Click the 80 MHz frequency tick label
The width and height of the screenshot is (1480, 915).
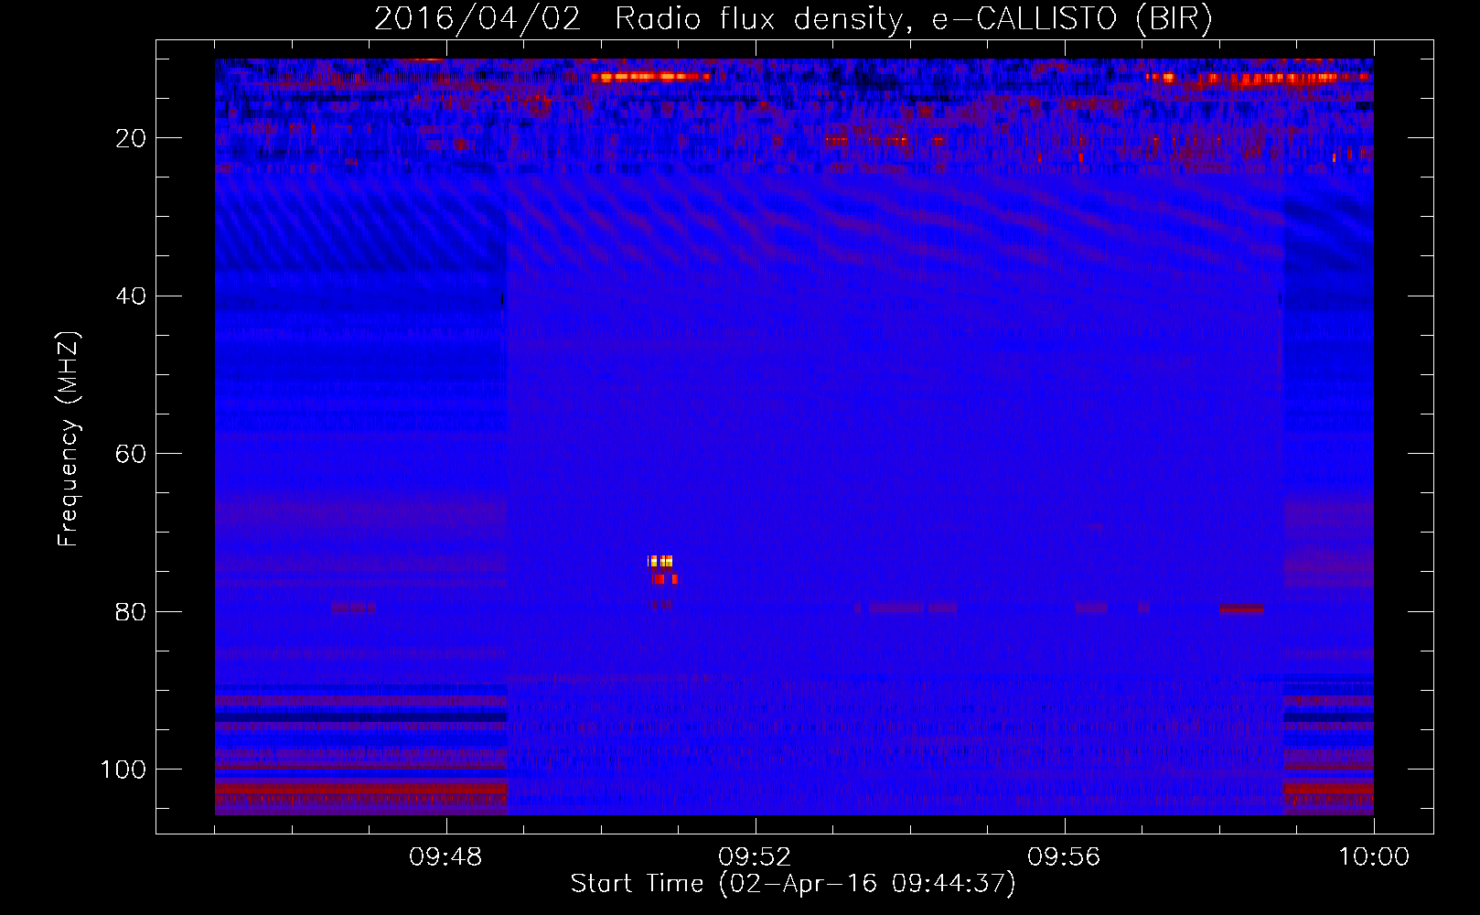132,612
